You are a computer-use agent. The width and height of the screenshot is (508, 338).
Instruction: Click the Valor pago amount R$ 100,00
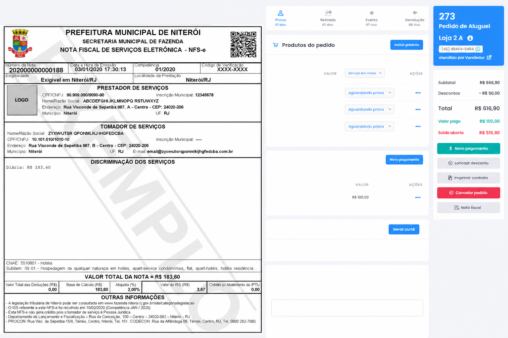click(x=489, y=121)
